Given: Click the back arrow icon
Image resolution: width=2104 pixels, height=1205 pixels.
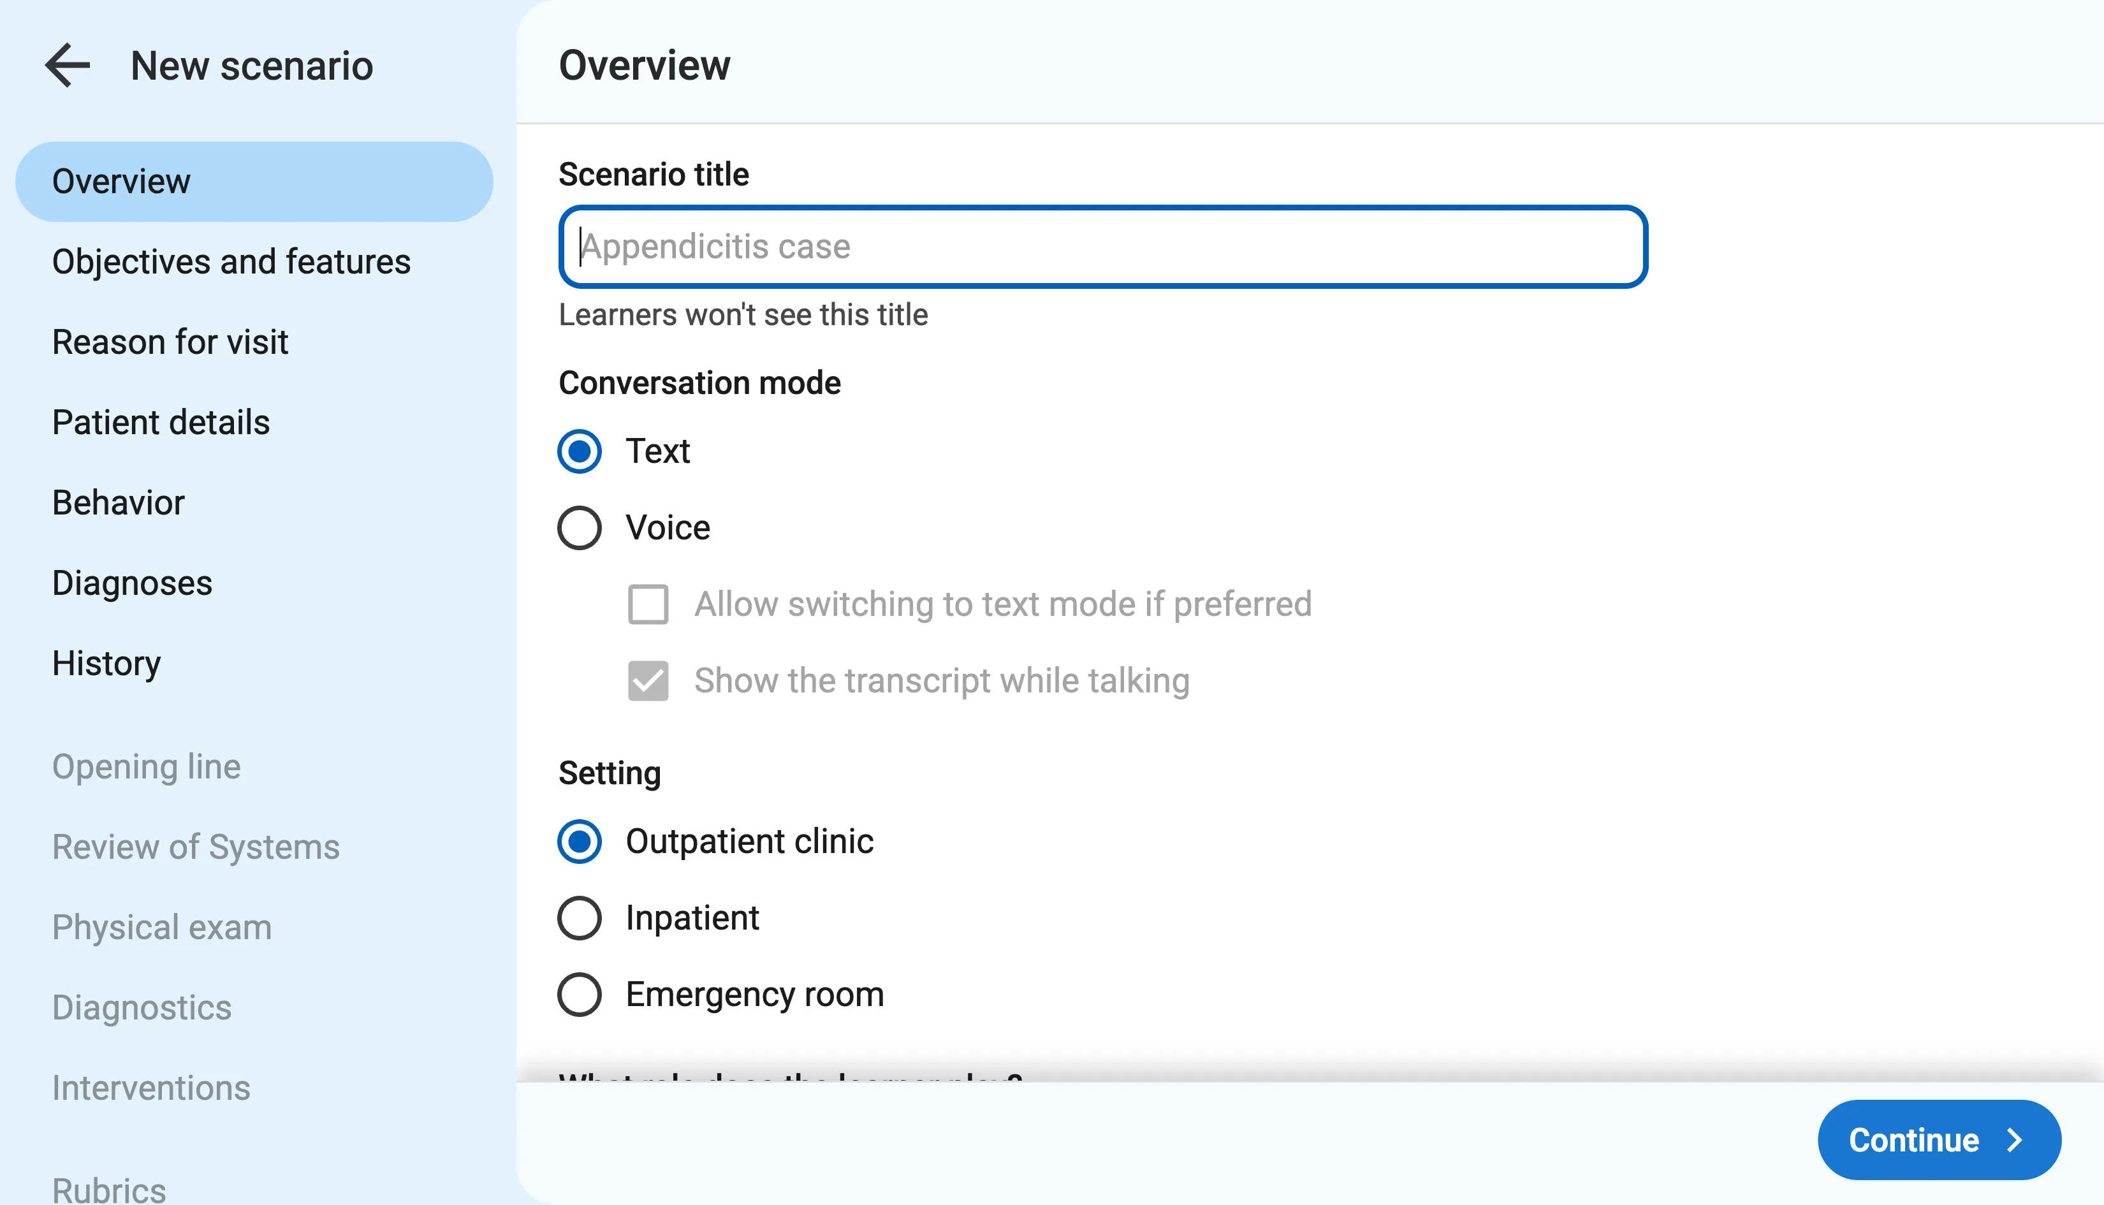Looking at the screenshot, I should pyautogui.click(x=67, y=66).
